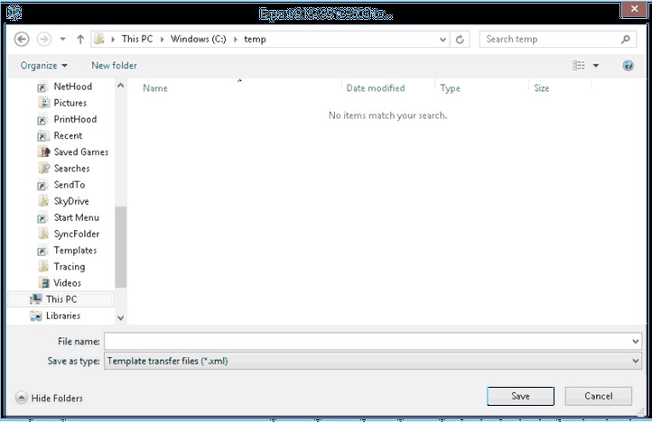Select the Saved Games folder icon
The image size is (652, 422).
tap(43, 152)
